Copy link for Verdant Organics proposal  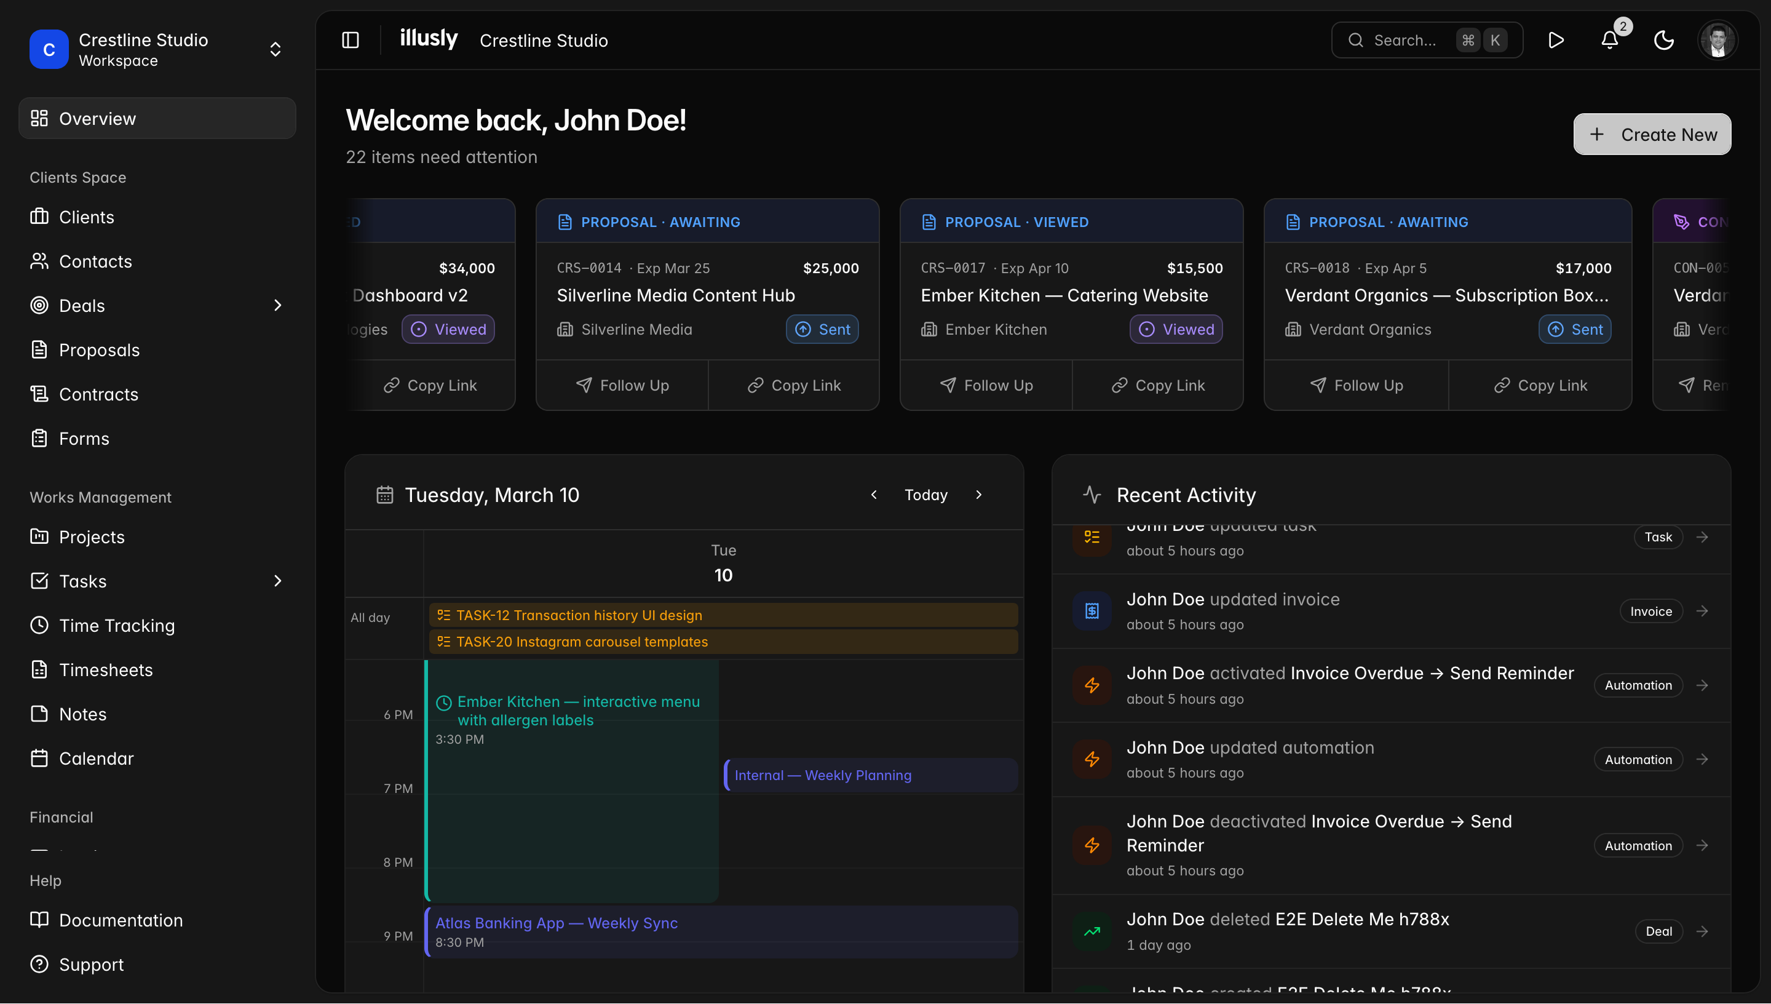(x=1540, y=384)
